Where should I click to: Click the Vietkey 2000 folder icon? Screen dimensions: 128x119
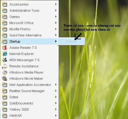[x=5, y=109]
